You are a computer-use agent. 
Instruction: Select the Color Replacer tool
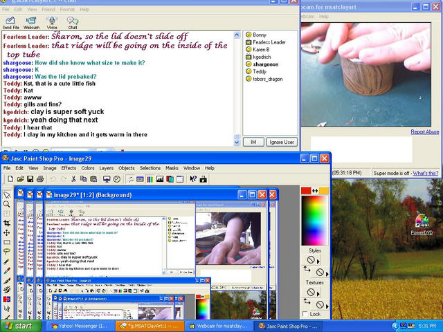(7, 299)
